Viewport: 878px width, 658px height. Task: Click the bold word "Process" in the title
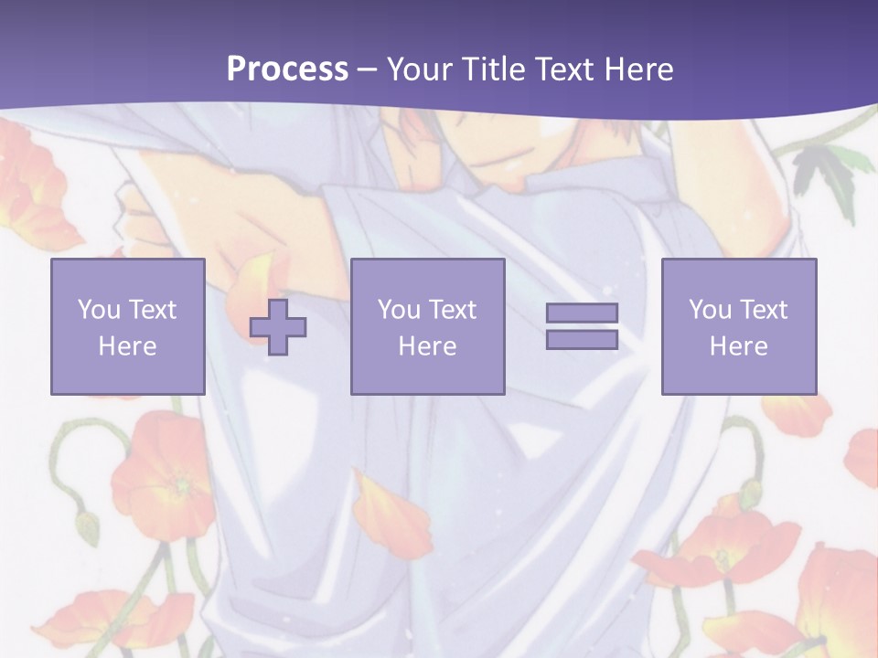click(287, 69)
